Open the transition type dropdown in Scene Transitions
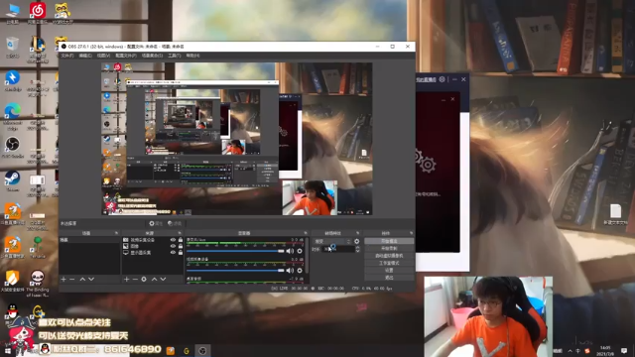The height and width of the screenshot is (357, 635). click(x=332, y=241)
